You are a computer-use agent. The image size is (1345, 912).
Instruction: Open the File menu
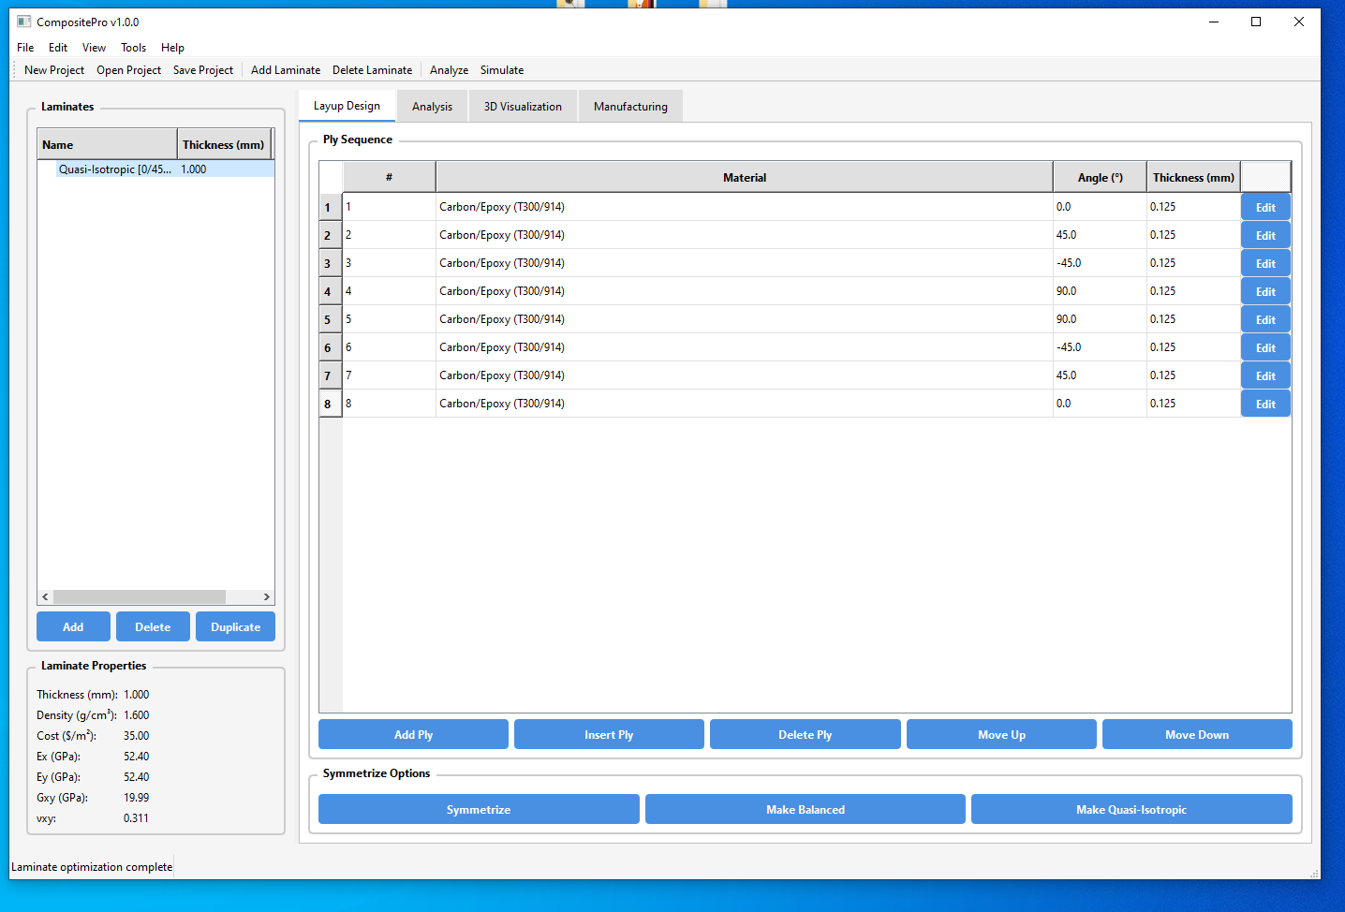coord(25,48)
